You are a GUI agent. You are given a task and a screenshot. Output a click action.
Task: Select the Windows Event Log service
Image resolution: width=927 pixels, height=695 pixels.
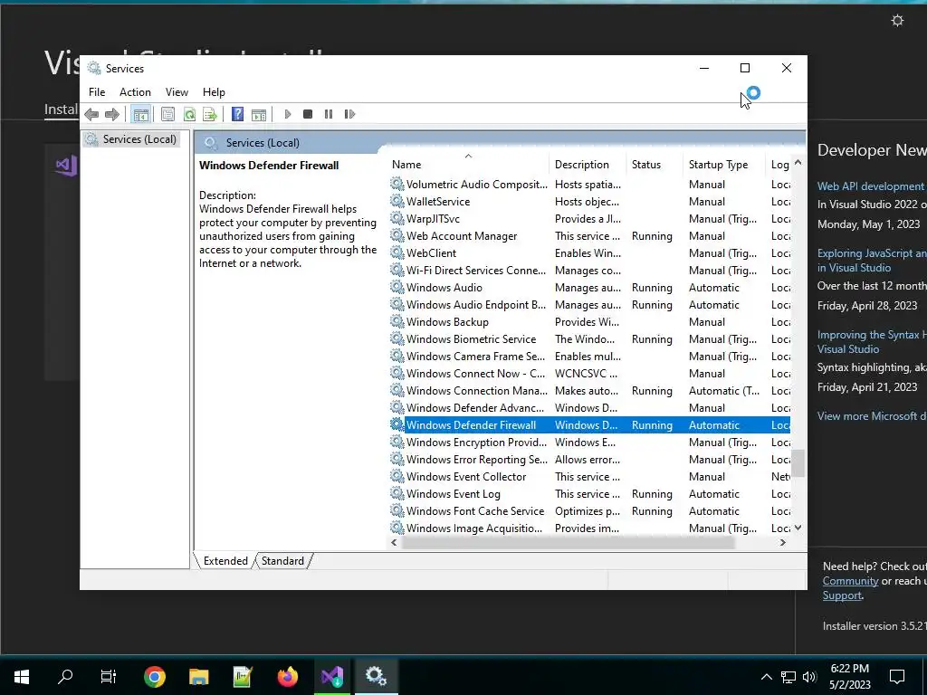pyautogui.click(x=589, y=493)
